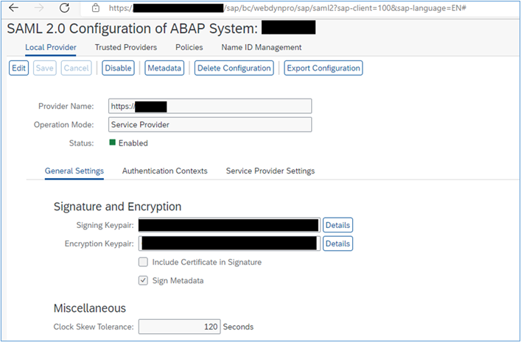Click the Signing Keypair field
Screen dimensions: 521x342
229,225
